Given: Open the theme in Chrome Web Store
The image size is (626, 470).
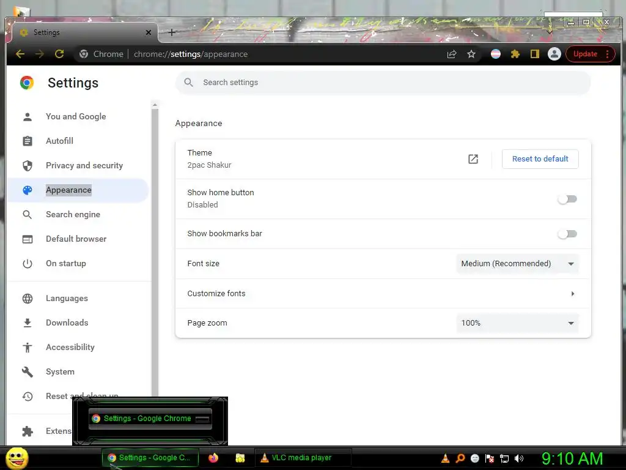Looking at the screenshot, I should click(x=473, y=159).
